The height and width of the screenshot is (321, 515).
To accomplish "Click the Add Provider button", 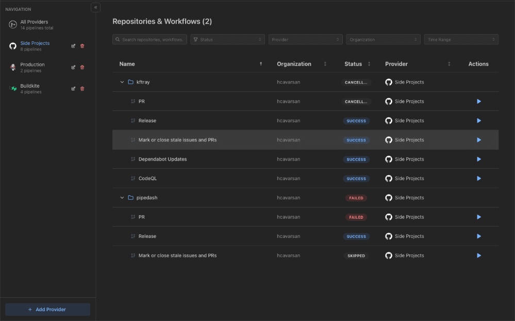I will click(x=47, y=309).
